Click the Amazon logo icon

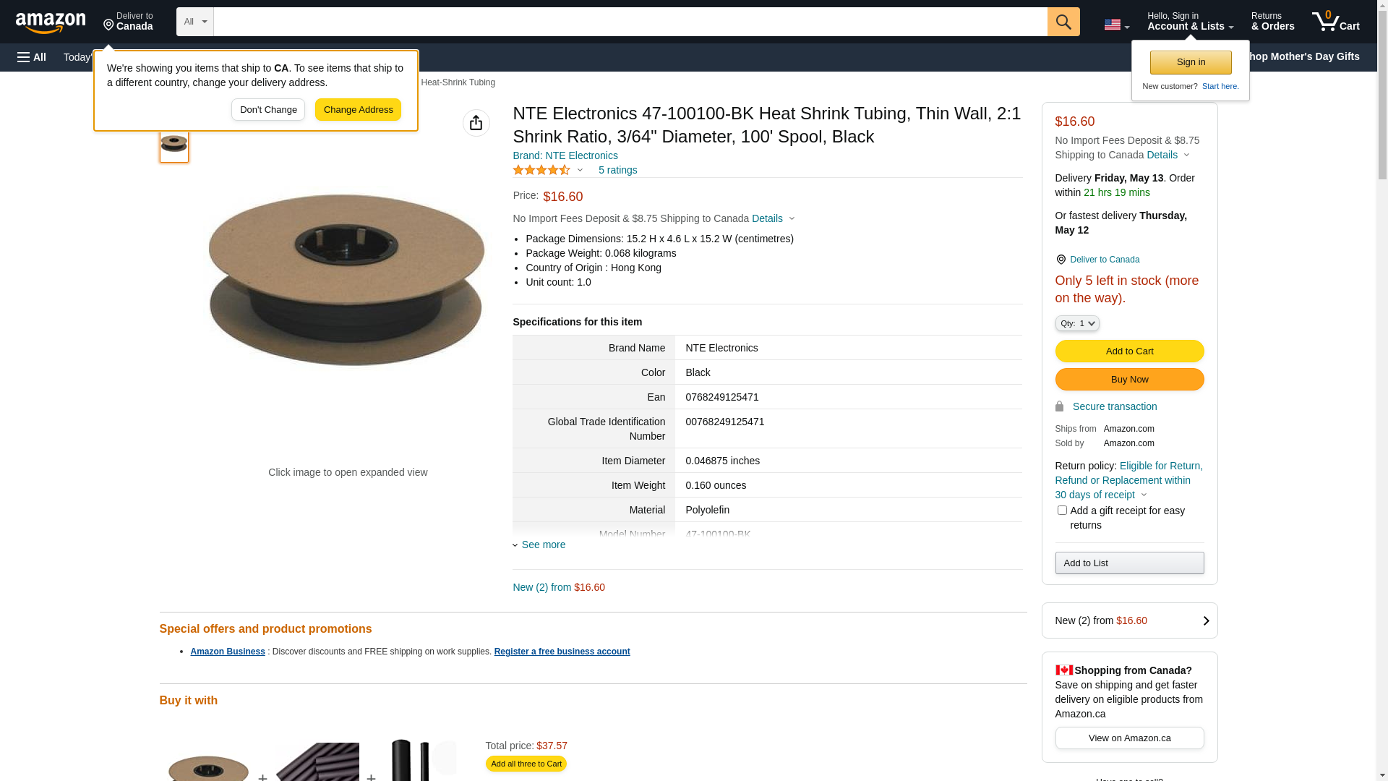[x=51, y=23]
